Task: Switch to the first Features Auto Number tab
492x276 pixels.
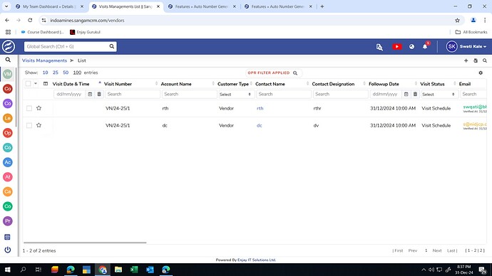Action: pos(202,6)
